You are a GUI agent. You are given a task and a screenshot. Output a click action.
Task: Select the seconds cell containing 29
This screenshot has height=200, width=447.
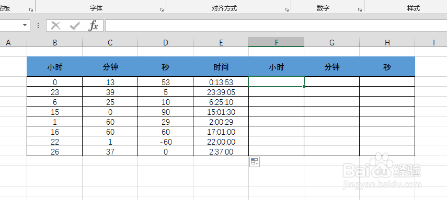click(165, 121)
